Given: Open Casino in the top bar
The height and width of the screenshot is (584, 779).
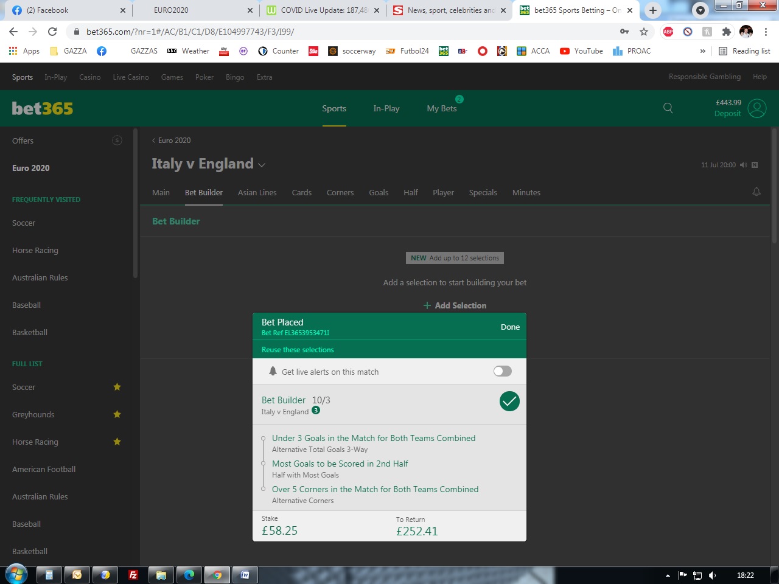Looking at the screenshot, I should (x=90, y=77).
